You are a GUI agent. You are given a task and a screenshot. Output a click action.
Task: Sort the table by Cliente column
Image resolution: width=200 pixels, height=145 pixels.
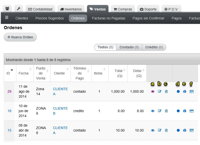(60, 73)
